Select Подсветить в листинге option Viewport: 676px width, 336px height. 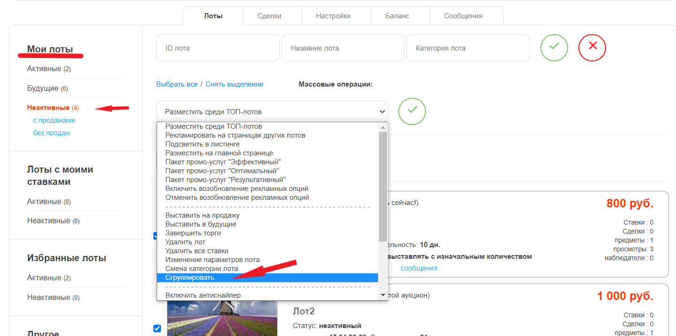click(x=267, y=144)
